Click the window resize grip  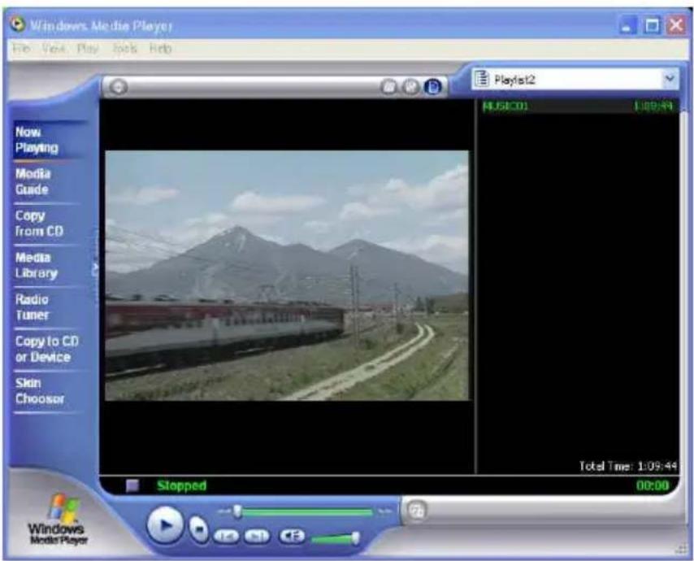(x=682, y=550)
